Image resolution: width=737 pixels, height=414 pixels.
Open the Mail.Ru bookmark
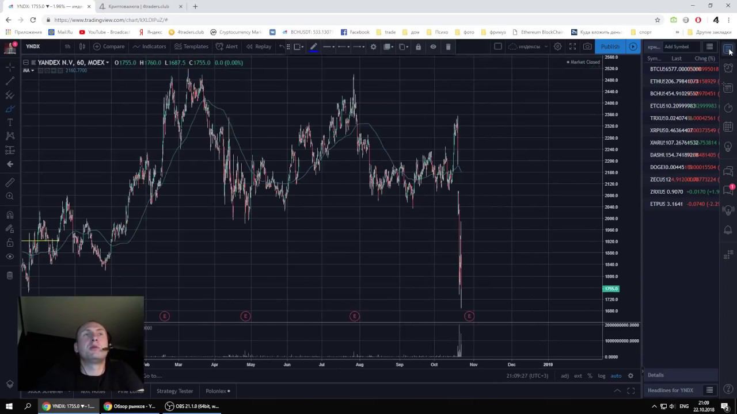tap(61, 32)
